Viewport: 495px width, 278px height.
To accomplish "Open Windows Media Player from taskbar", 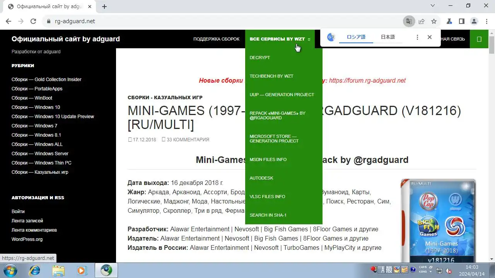I will (82, 270).
